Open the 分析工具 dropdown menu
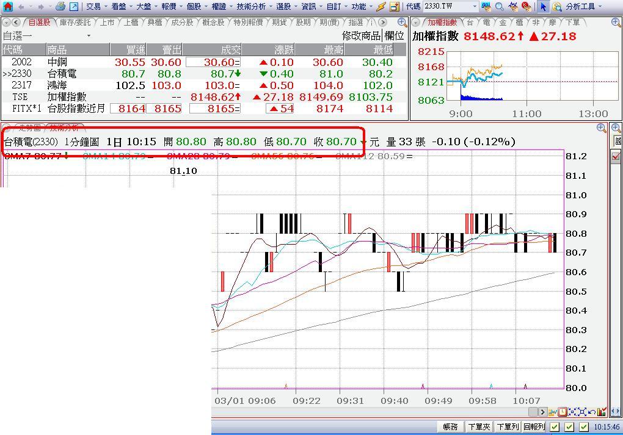Image resolution: width=623 pixels, height=435 pixels. tap(583, 6)
